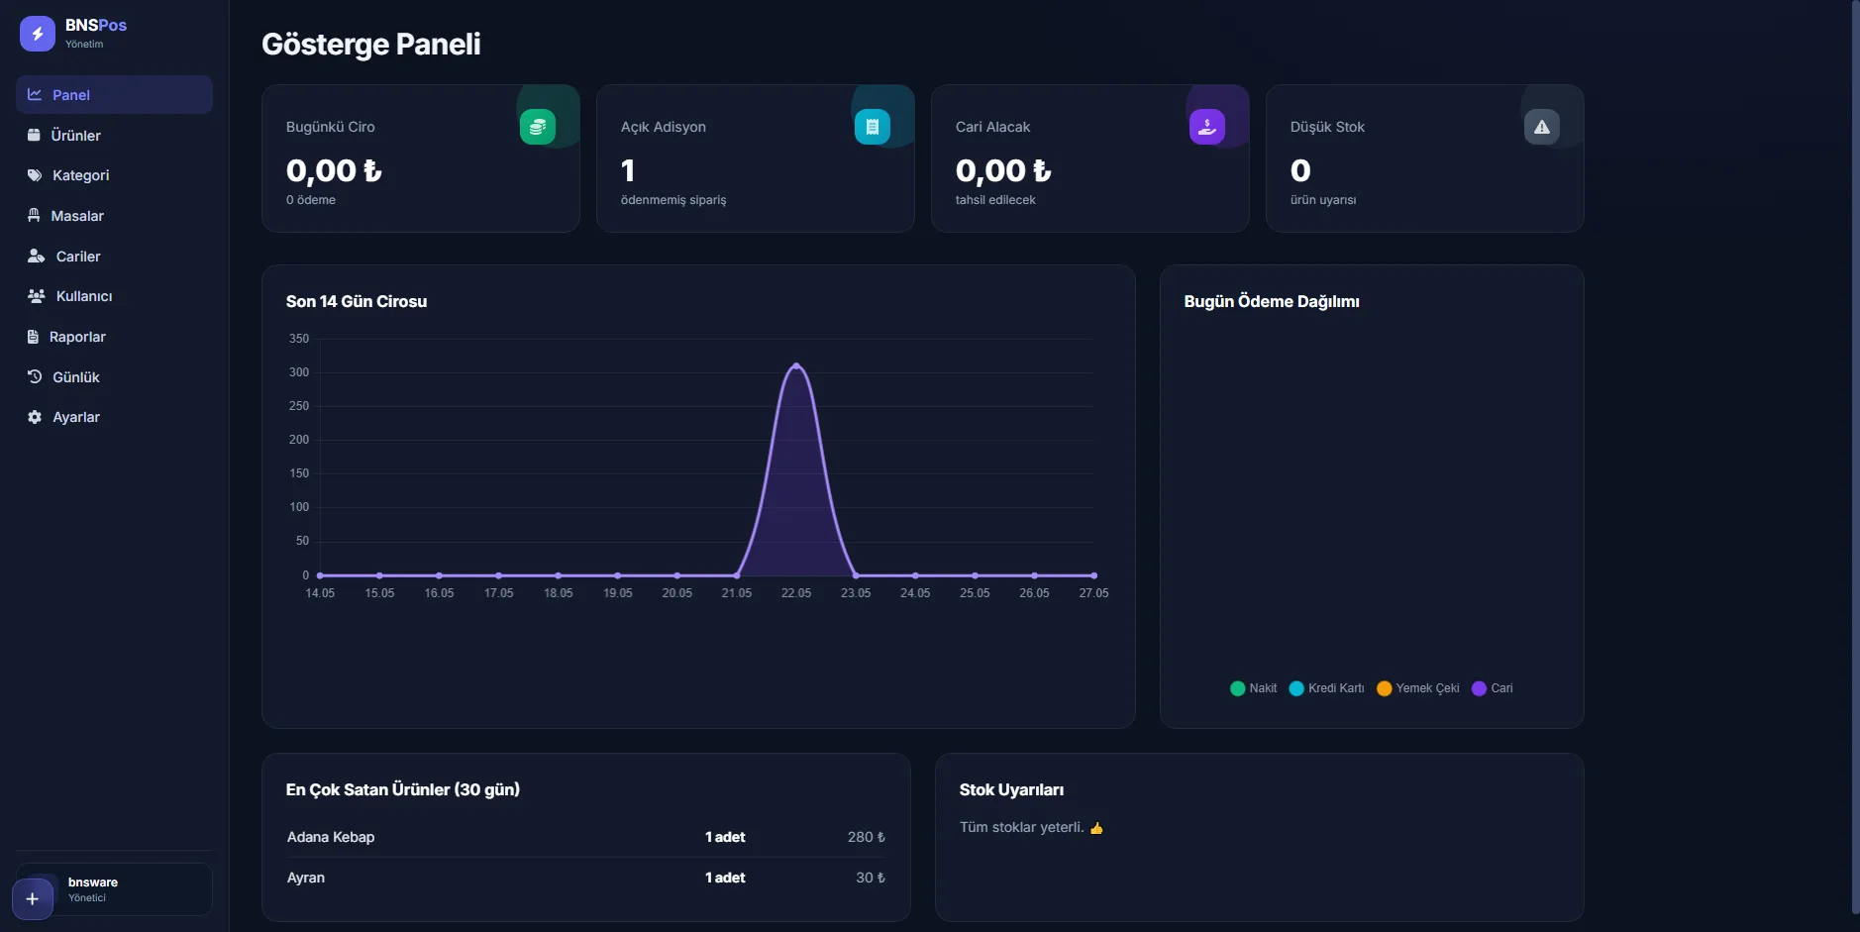Click the green coins icon on Bugünkü Ciro
Image resolution: width=1860 pixels, height=932 pixels.
(538, 127)
